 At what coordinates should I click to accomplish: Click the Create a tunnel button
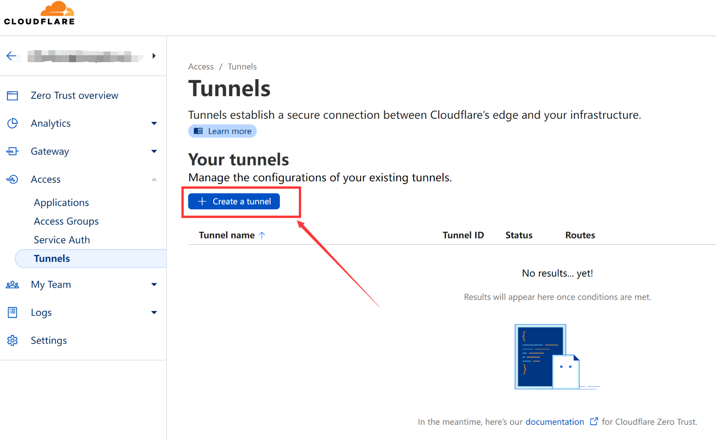234,202
